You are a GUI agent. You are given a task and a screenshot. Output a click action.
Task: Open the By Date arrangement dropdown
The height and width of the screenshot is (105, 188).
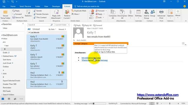point(52,29)
